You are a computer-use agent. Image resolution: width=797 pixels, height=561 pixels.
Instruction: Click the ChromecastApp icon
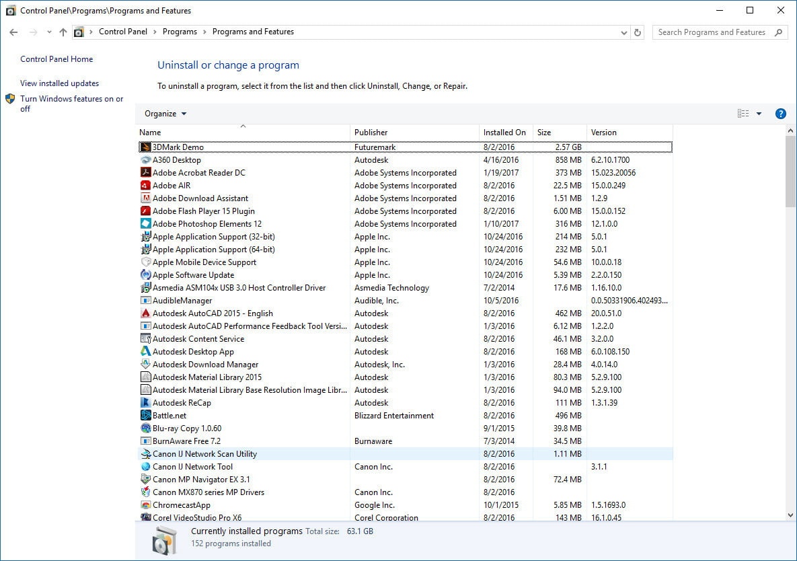(x=145, y=505)
